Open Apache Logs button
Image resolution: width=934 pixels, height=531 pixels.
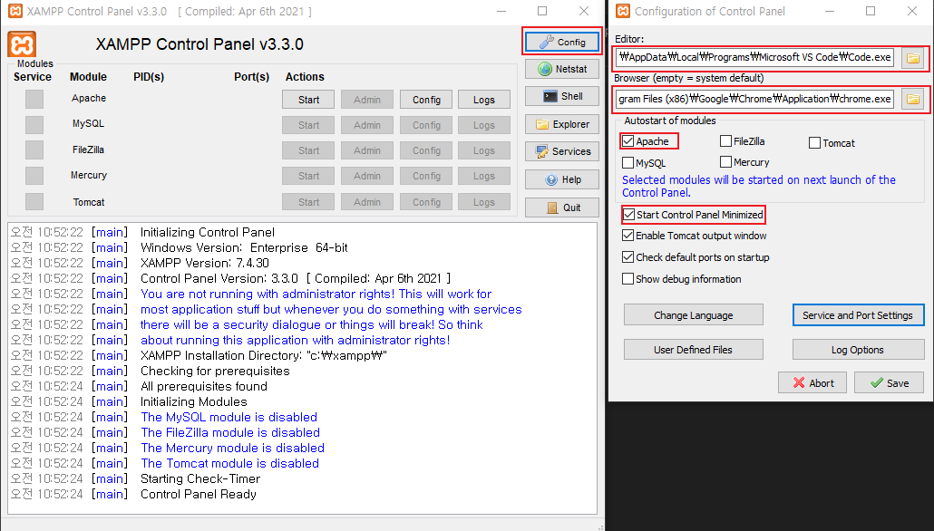click(x=483, y=100)
